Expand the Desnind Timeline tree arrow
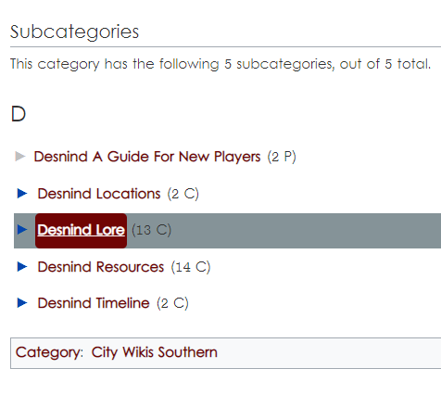Viewport: 441px width, 407px height. pyautogui.click(x=22, y=302)
